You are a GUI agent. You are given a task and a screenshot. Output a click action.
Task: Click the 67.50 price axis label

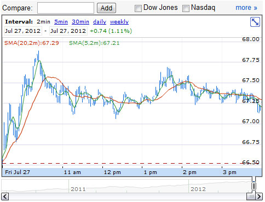(251, 80)
